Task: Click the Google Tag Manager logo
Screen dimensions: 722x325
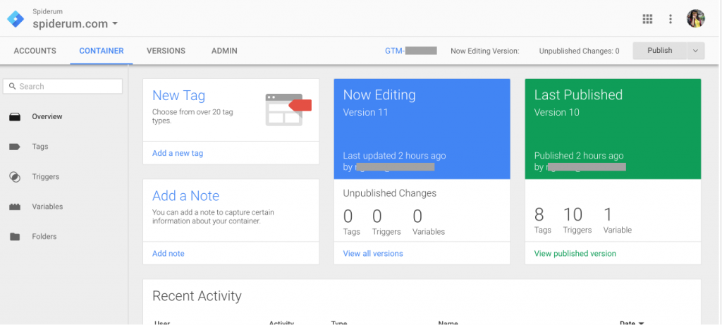Action: 16,19
